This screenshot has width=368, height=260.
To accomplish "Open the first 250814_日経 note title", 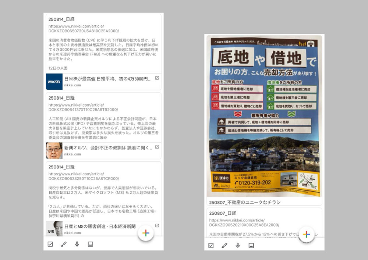I will [61, 19].
